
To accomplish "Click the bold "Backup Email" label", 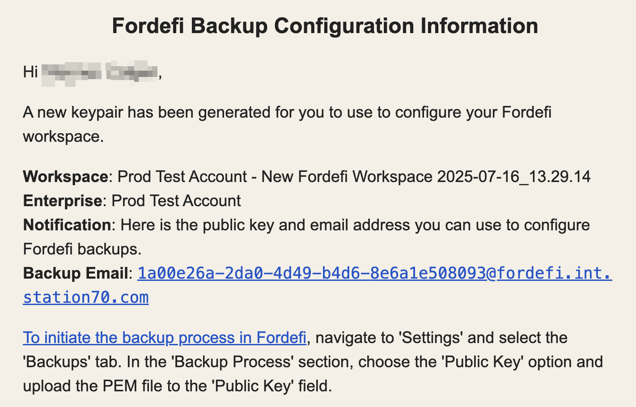I will click(x=76, y=273).
